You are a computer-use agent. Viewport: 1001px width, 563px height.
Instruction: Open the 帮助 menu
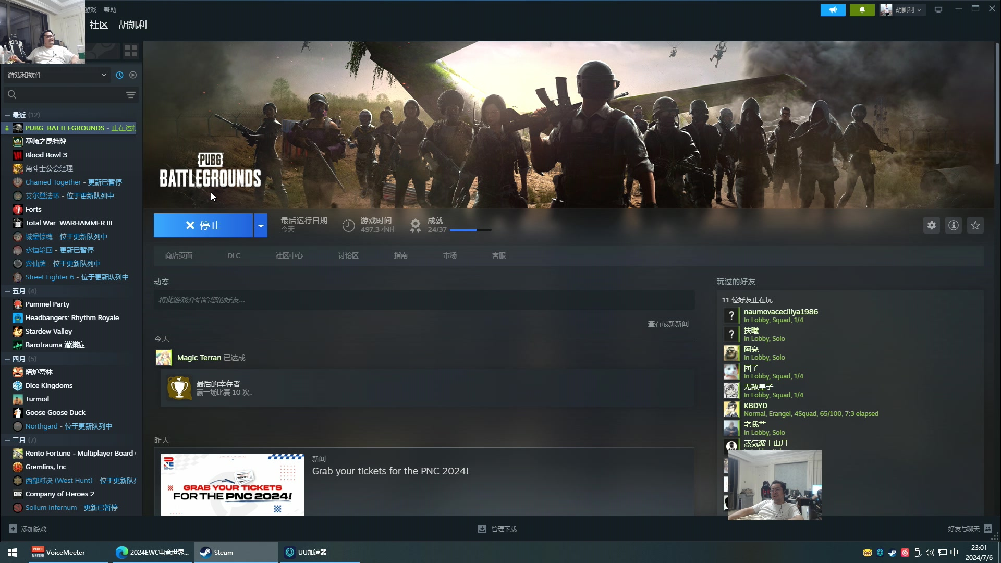[110, 10]
